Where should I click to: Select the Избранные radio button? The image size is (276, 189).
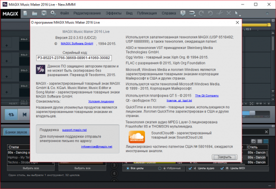pyautogui.click(x=160, y=168)
